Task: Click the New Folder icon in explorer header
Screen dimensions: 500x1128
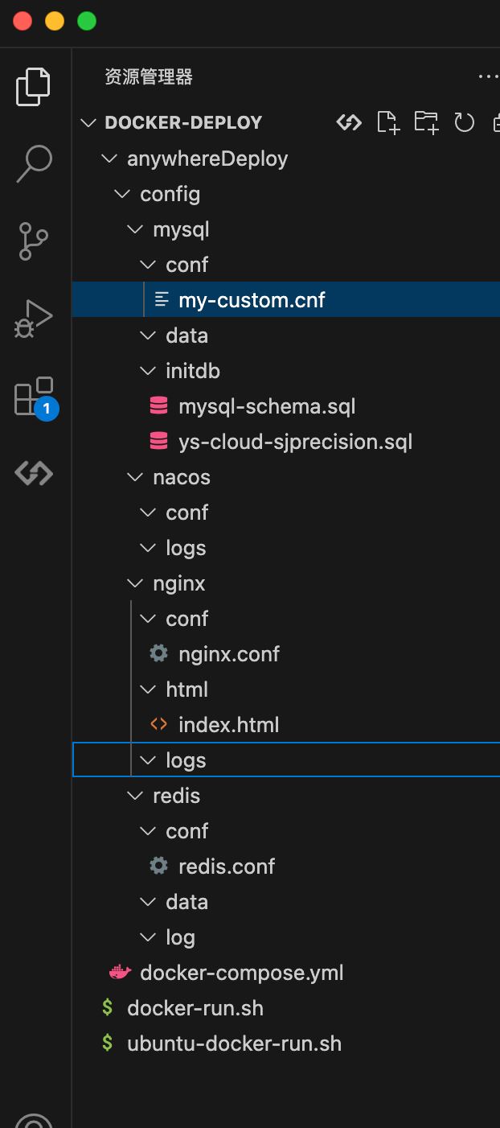Action: pyautogui.click(x=426, y=122)
